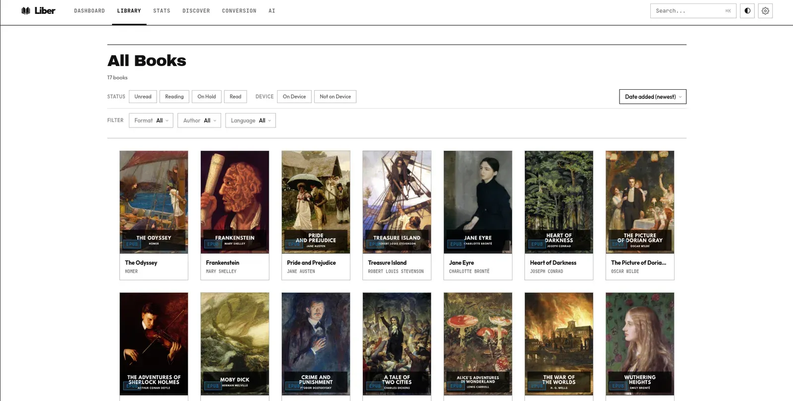793x401 pixels.
Task: Click author name 'MARY SHELLEY'
Action: (221, 272)
